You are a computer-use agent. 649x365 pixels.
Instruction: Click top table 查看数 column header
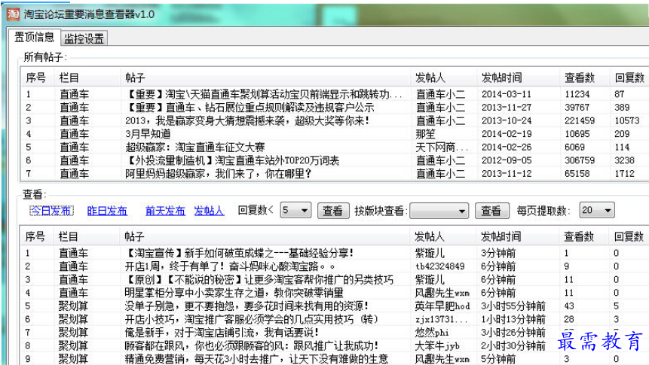580,78
